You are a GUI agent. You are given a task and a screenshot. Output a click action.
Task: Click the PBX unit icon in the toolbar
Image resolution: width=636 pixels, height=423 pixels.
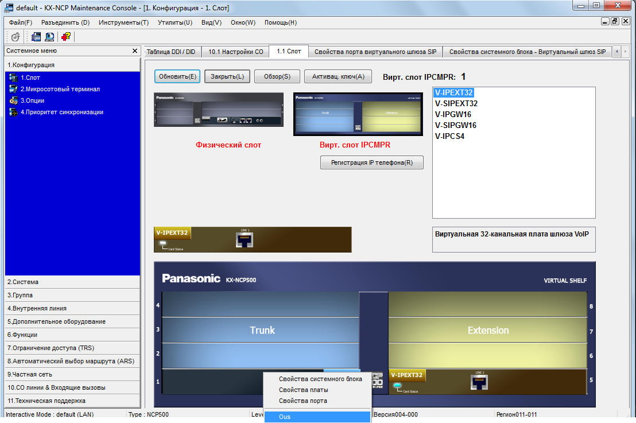(36, 37)
